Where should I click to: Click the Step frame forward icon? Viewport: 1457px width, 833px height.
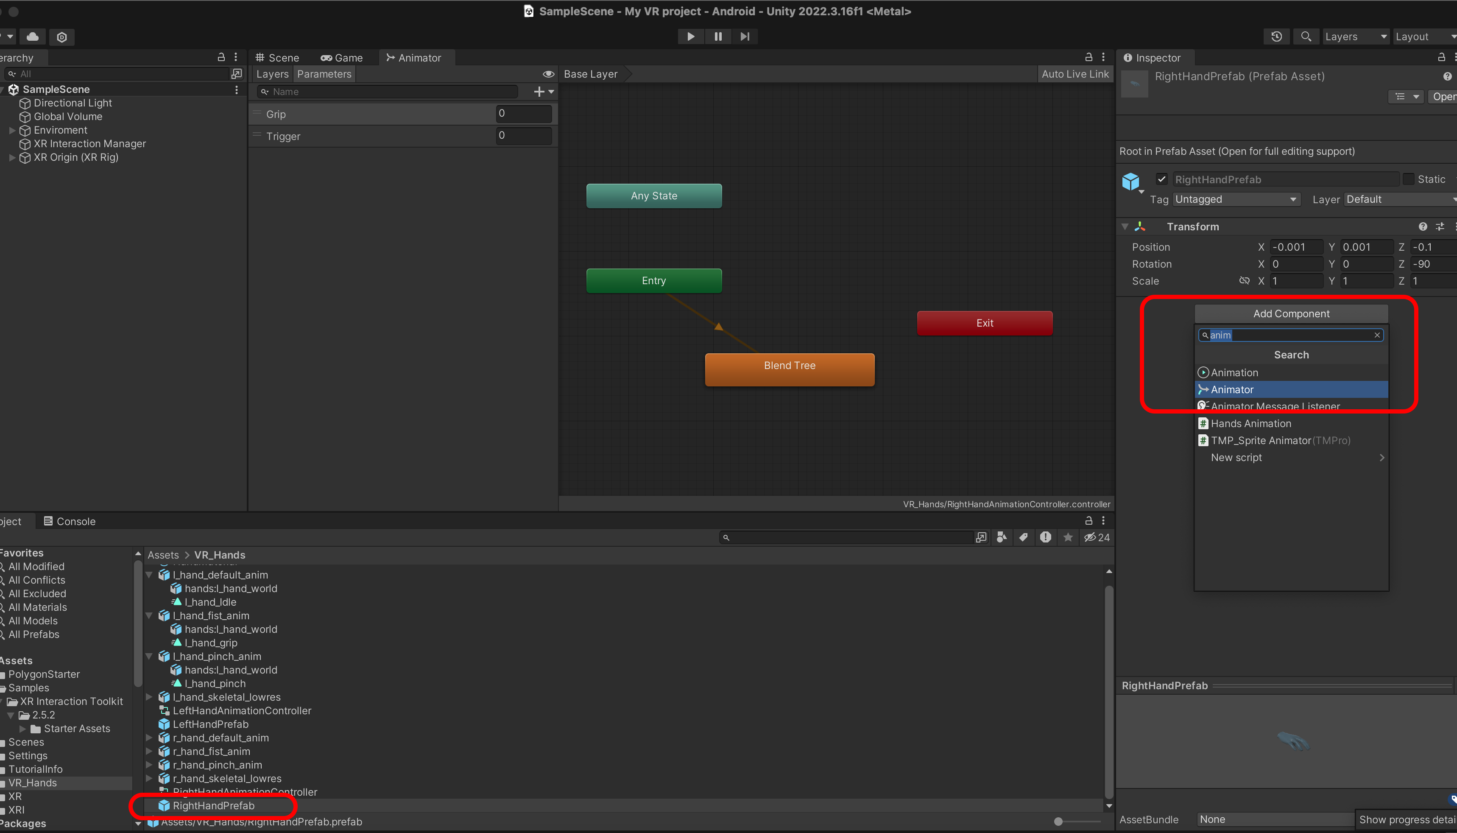745,36
